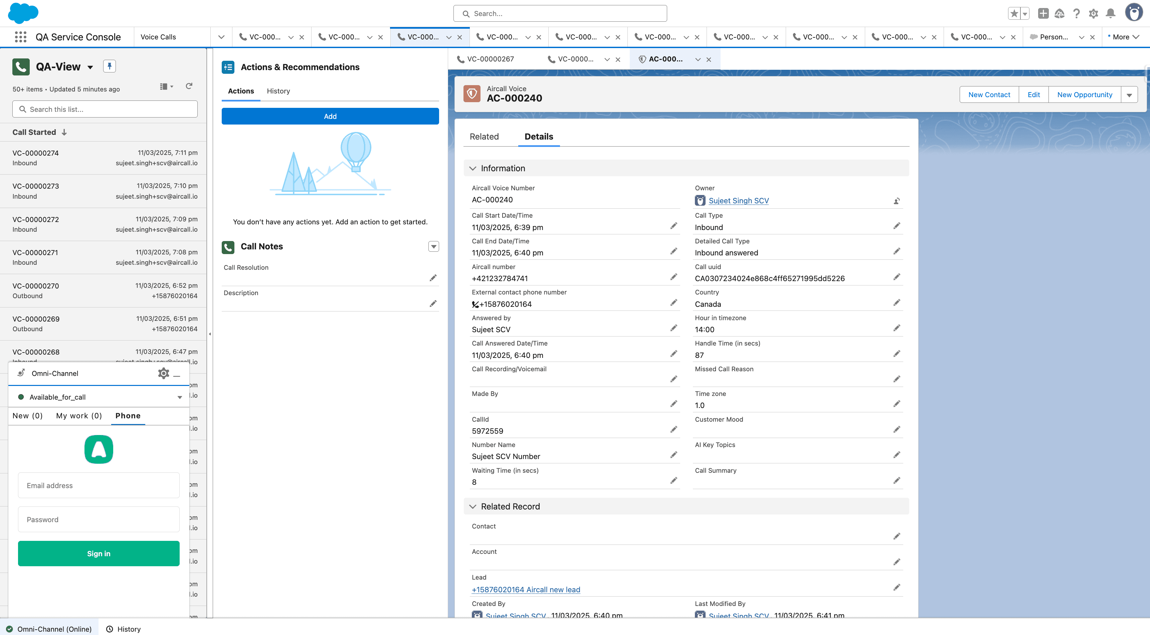Open the App Launcher grid
The height and width of the screenshot is (635, 1150).
(21, 37)
